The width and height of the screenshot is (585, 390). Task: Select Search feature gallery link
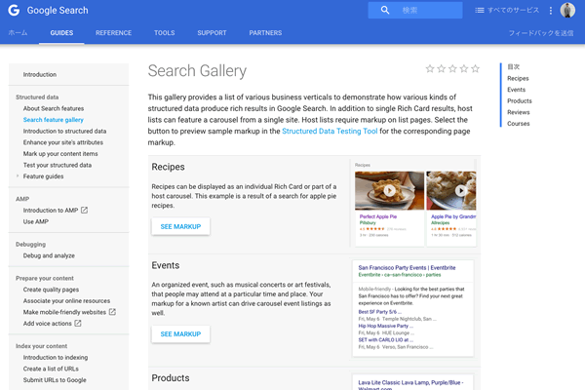coord(54,120)
